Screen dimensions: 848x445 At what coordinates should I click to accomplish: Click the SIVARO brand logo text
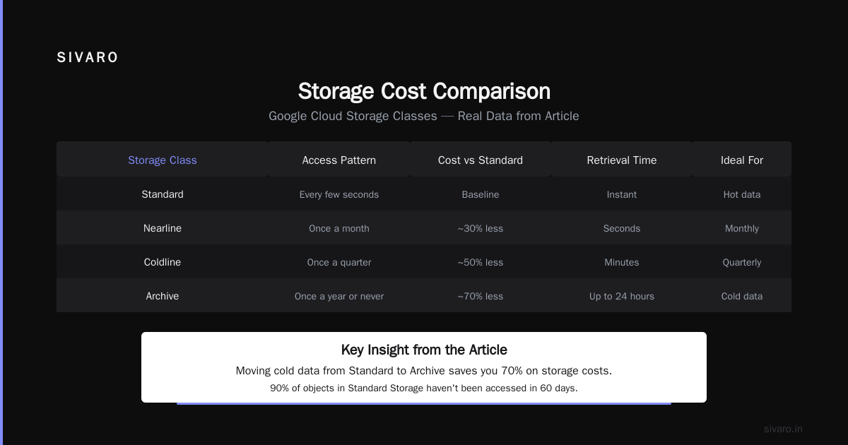pos(88,58)
